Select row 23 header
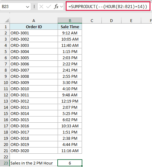Image resolution: width=152 pixels, height=167 pixels. [x=5, y=163]
